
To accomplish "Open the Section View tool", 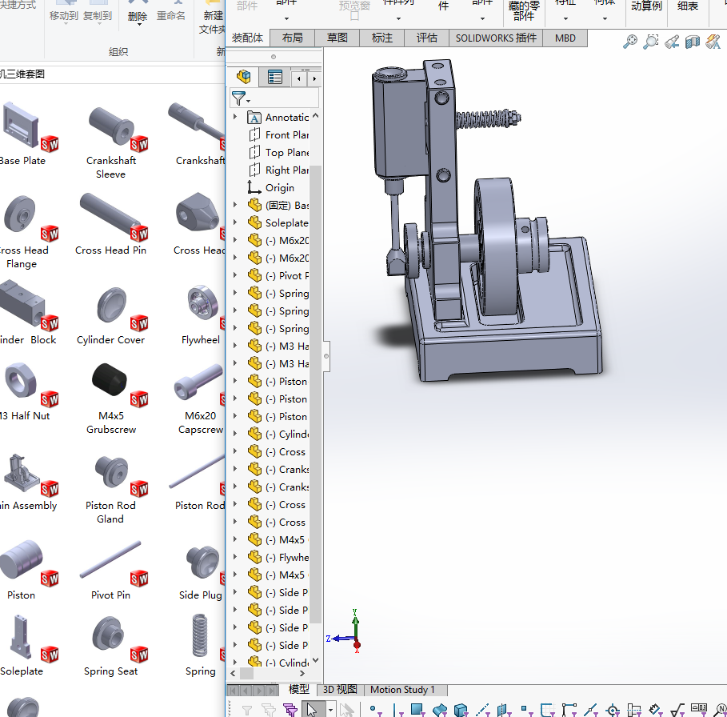I will tap(693, 42).
